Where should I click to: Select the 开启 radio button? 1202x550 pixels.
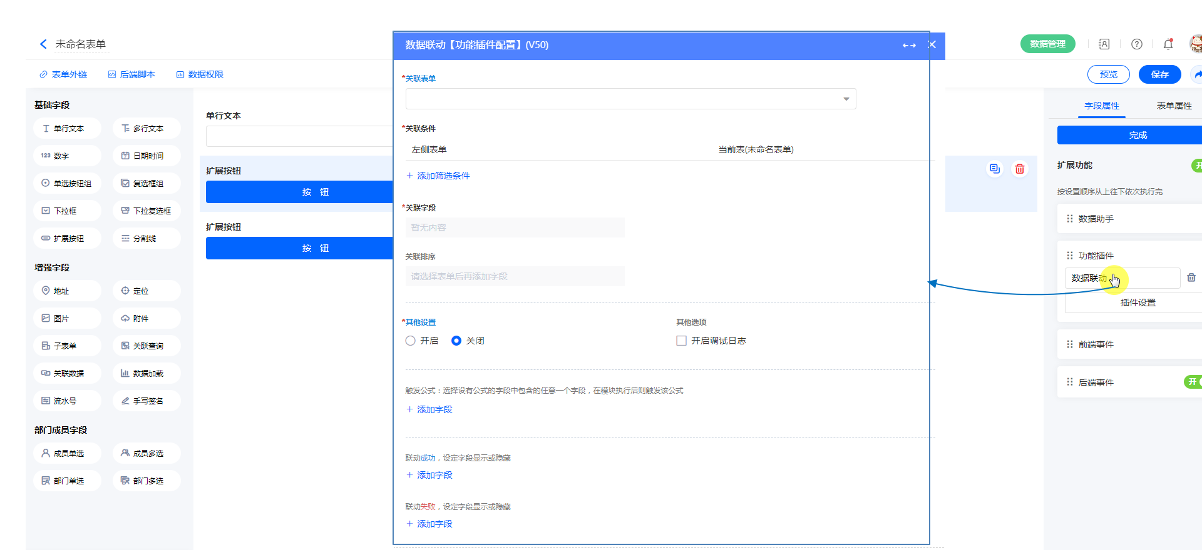click(x=411, y=341)
